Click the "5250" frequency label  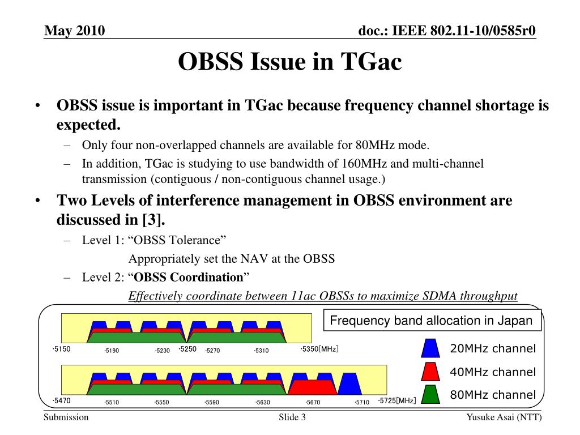[187, 349]
